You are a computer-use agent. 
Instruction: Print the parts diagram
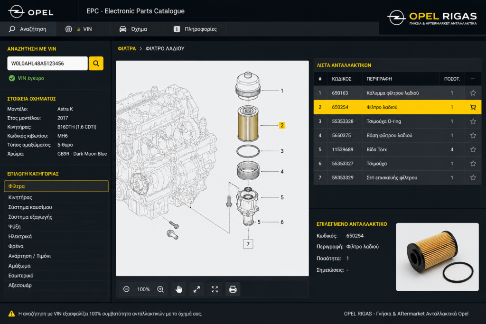click(233, 289)
